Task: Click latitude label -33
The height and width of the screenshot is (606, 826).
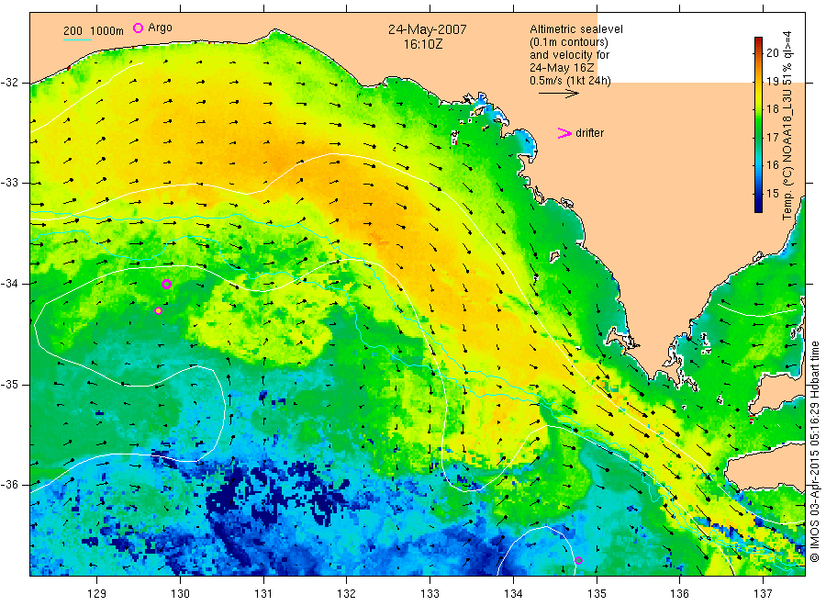Action: tap(9, 183)
